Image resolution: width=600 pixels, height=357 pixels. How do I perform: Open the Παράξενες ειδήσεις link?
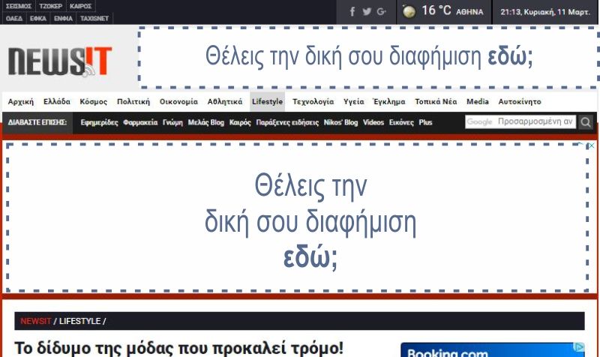(287, 122)
